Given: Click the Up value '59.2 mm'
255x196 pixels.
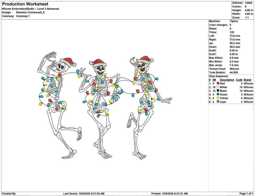Looking at the screenshot, I should (x=235, y=43).
